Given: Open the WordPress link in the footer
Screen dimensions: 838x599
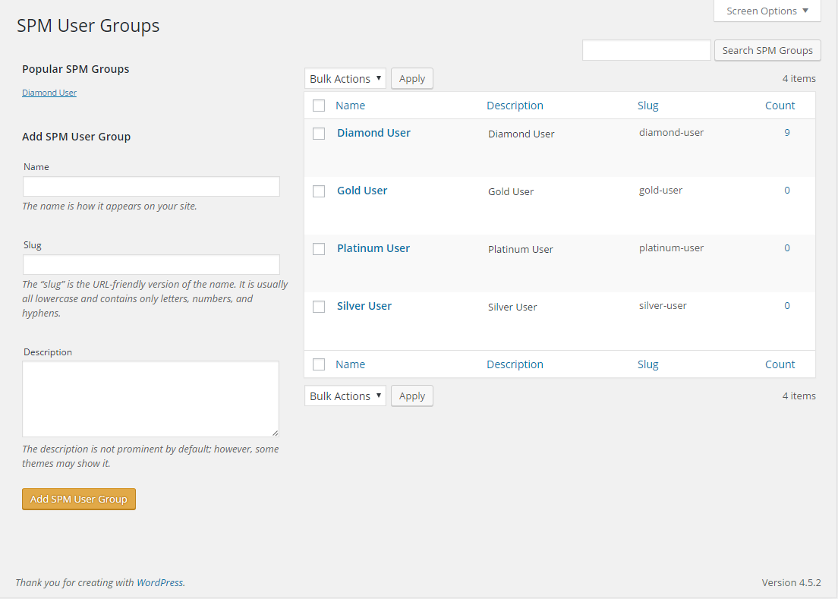Looking at the screenshot, I should [x=160, y=582].
